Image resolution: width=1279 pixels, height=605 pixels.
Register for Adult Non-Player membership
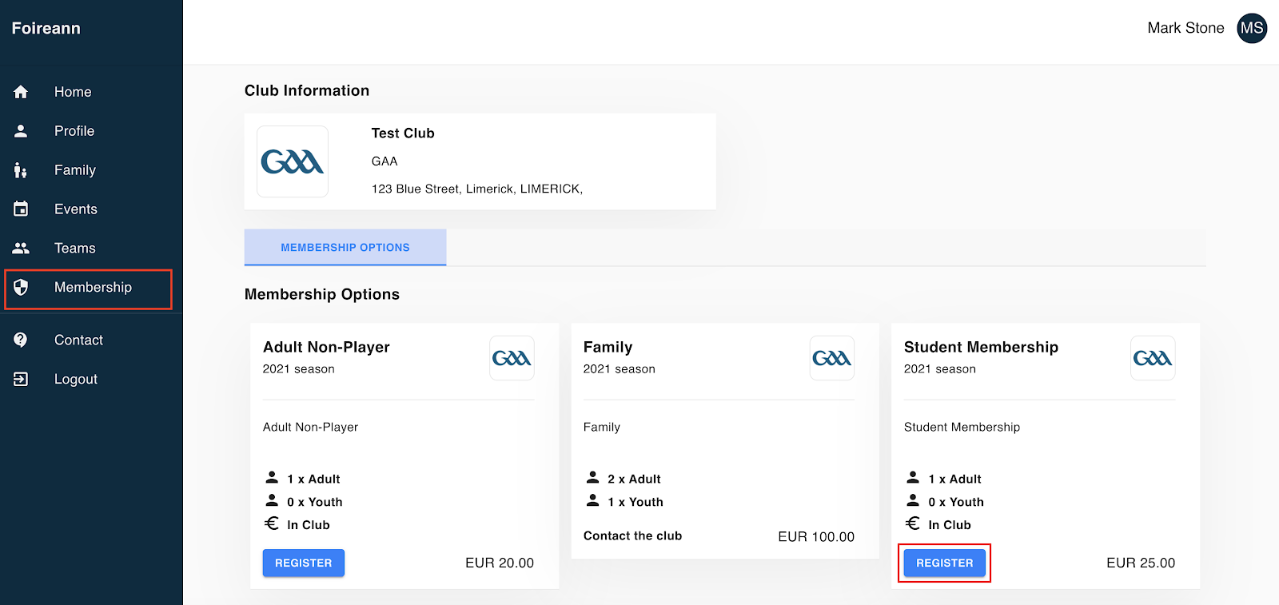point(304,563)
